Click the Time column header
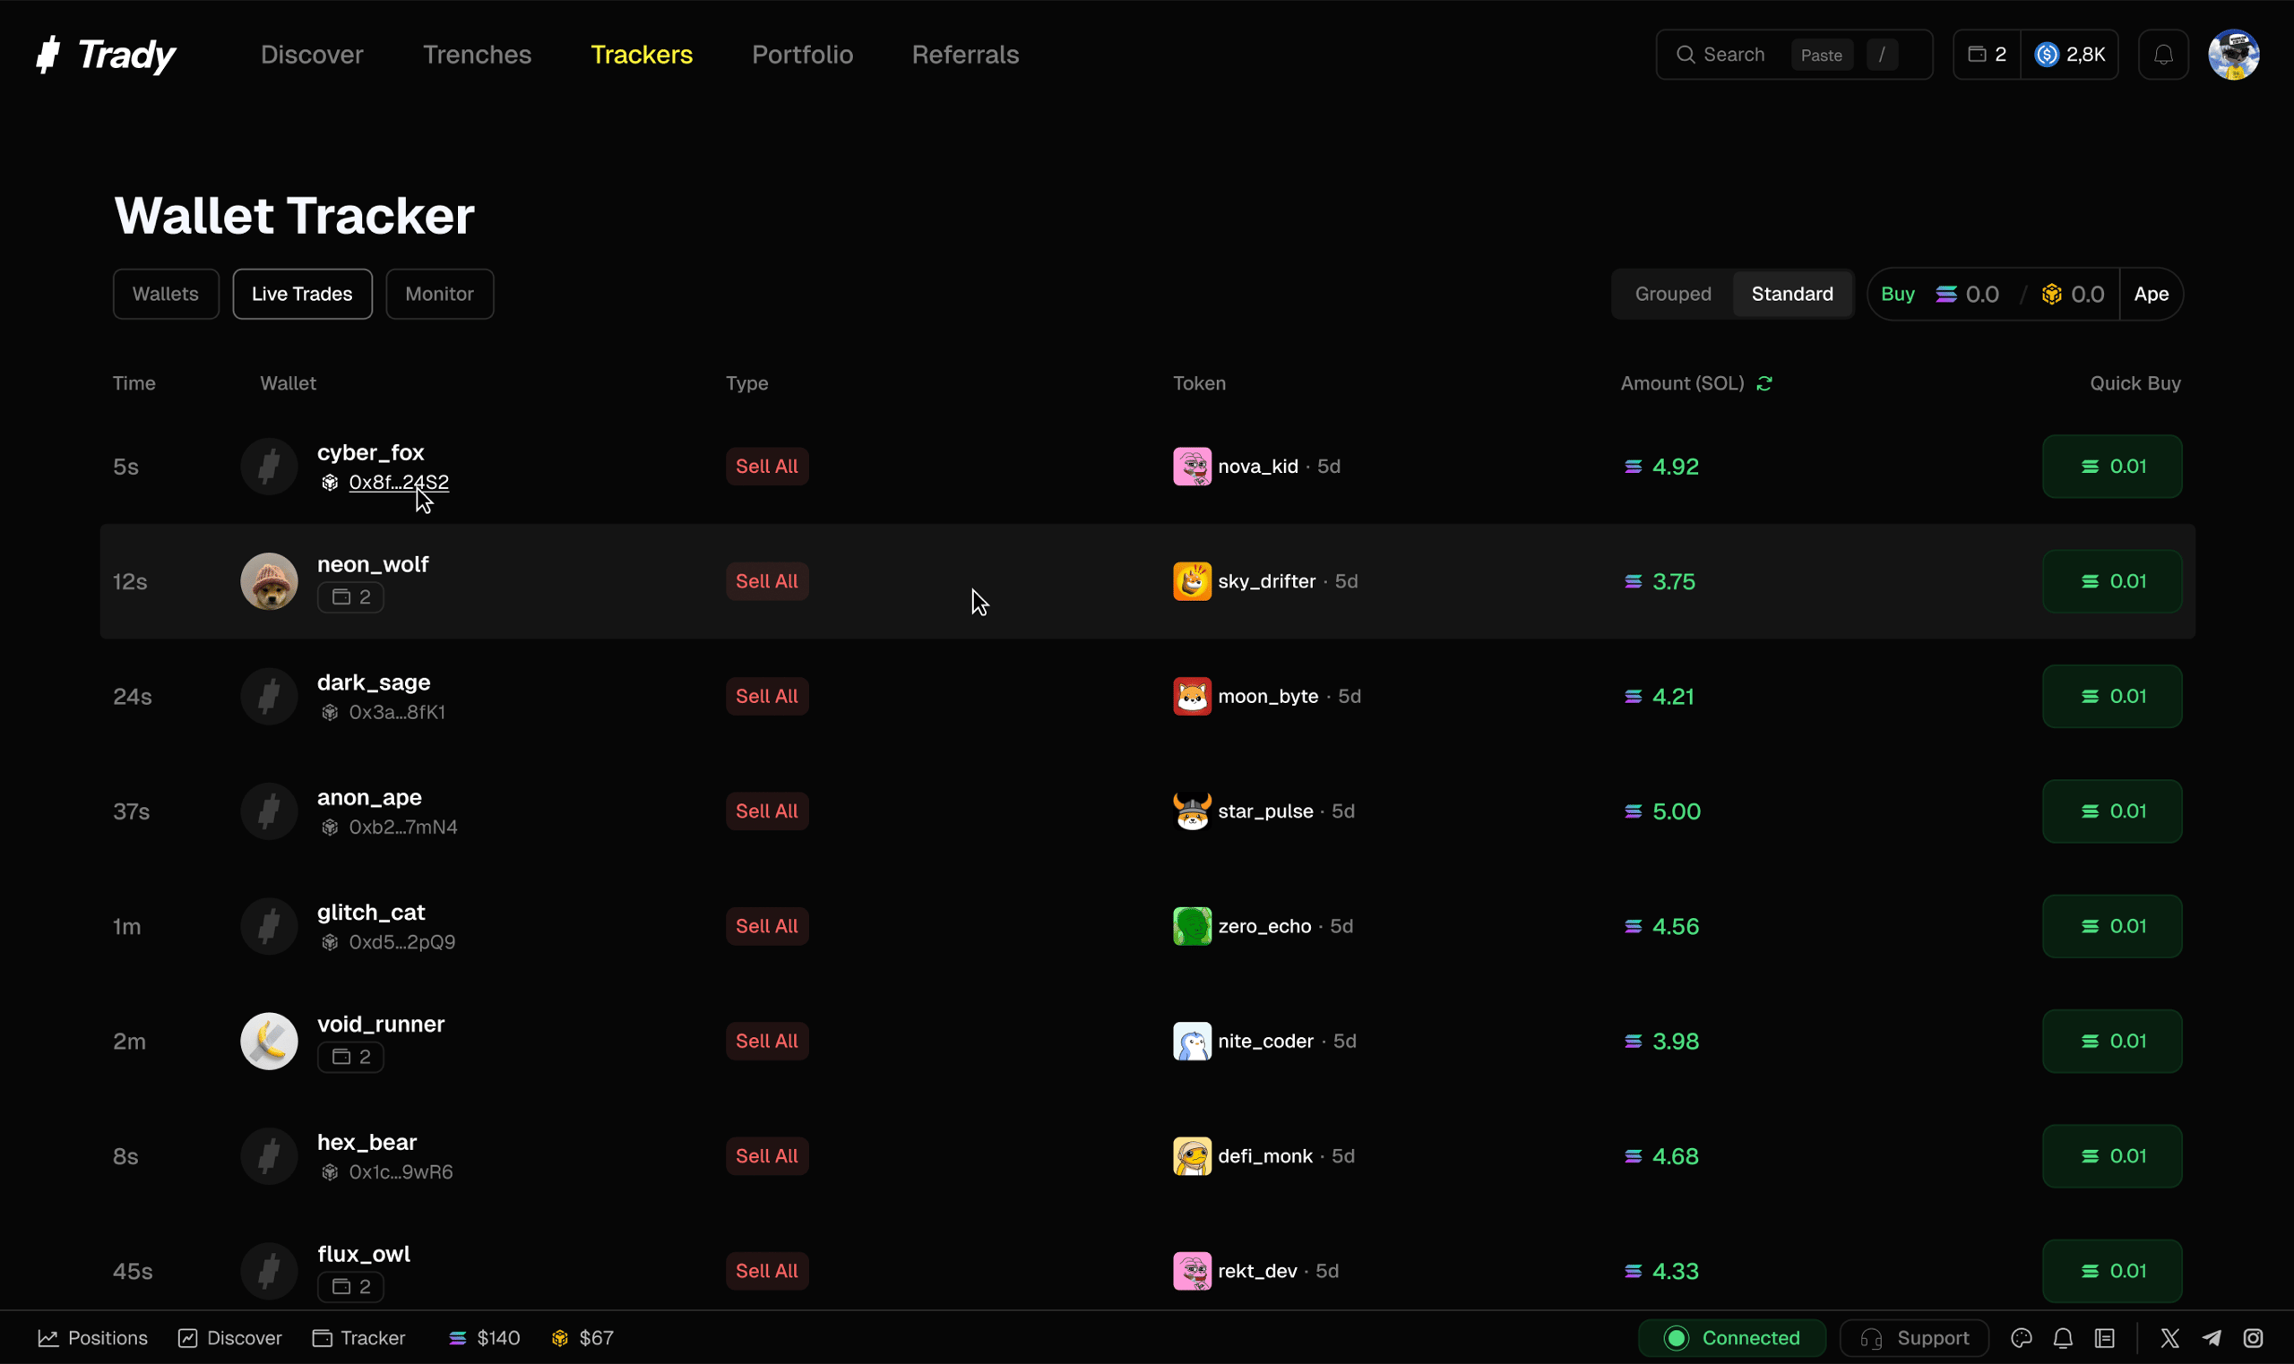The image size is (2294, 1364). tap(134, 383)
